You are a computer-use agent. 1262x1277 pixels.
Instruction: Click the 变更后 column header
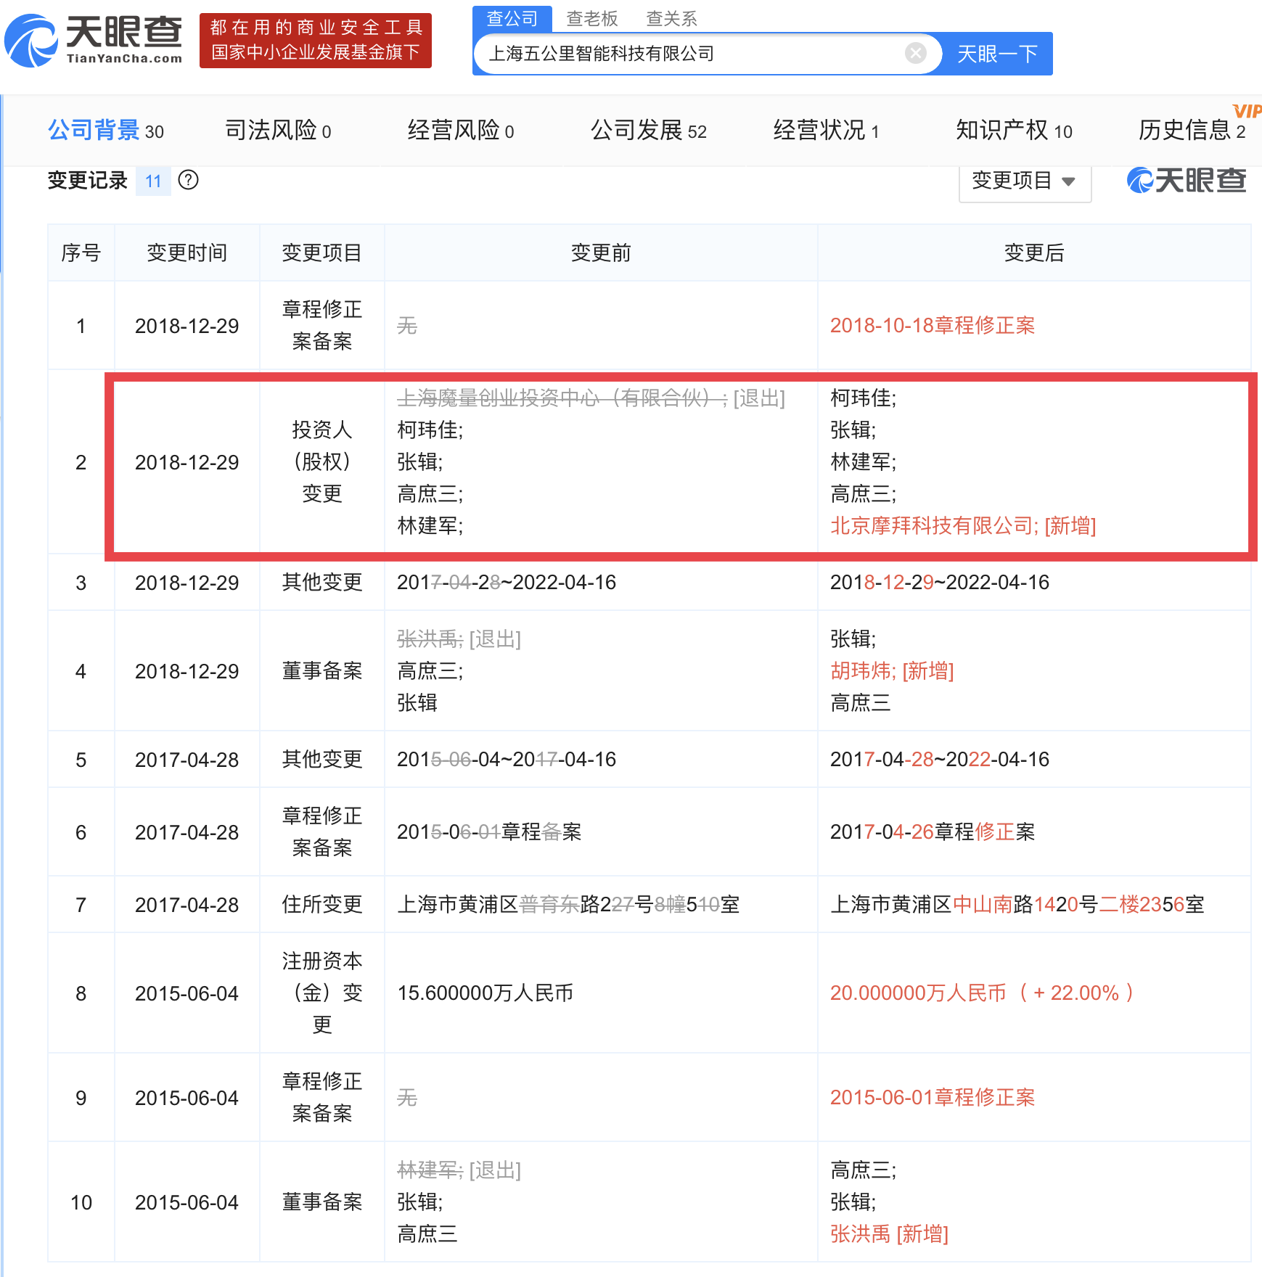(x=1034, y=252)
